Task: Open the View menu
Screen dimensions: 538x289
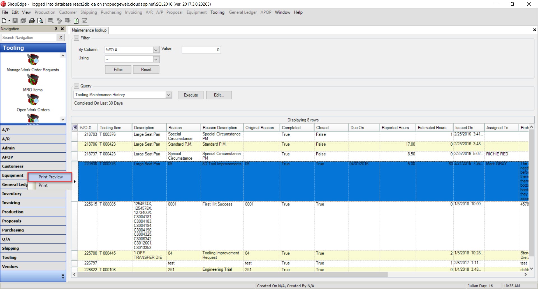Action: (26, 12)
